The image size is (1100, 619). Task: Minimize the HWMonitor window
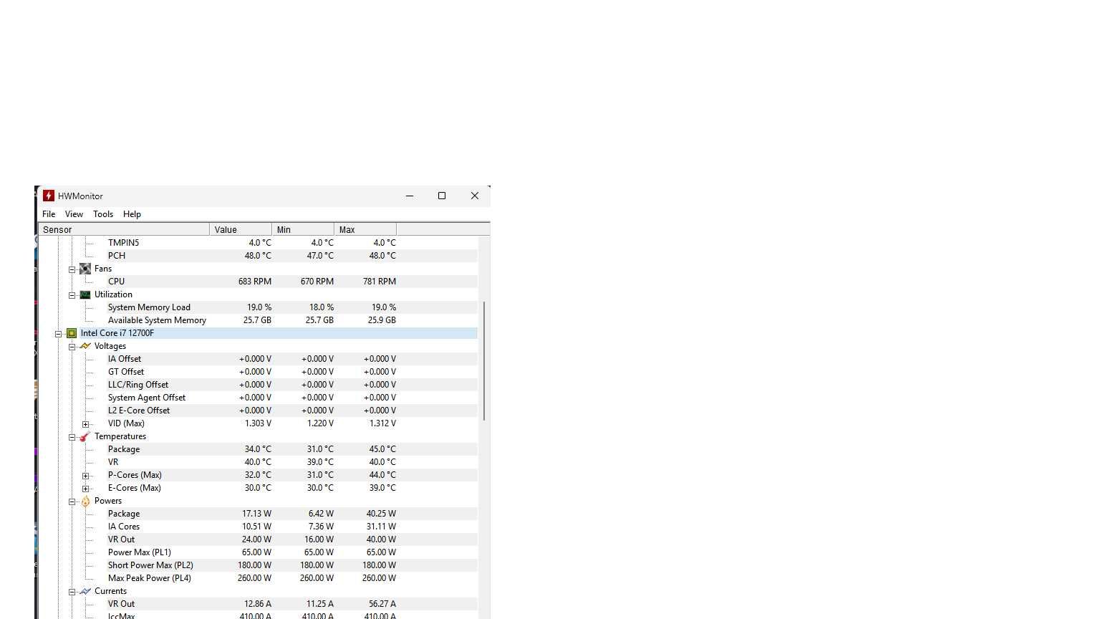[410, 196]
